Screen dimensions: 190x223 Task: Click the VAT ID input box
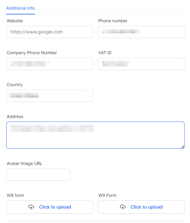pyautogui.click(x=141, y=64)
